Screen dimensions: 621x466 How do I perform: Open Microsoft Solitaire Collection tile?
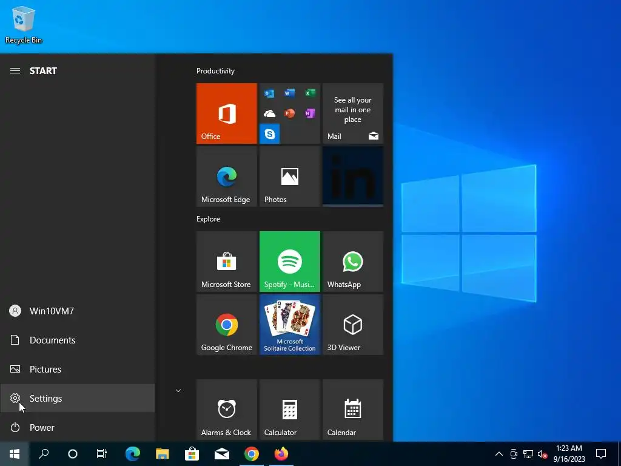[290, 325]
